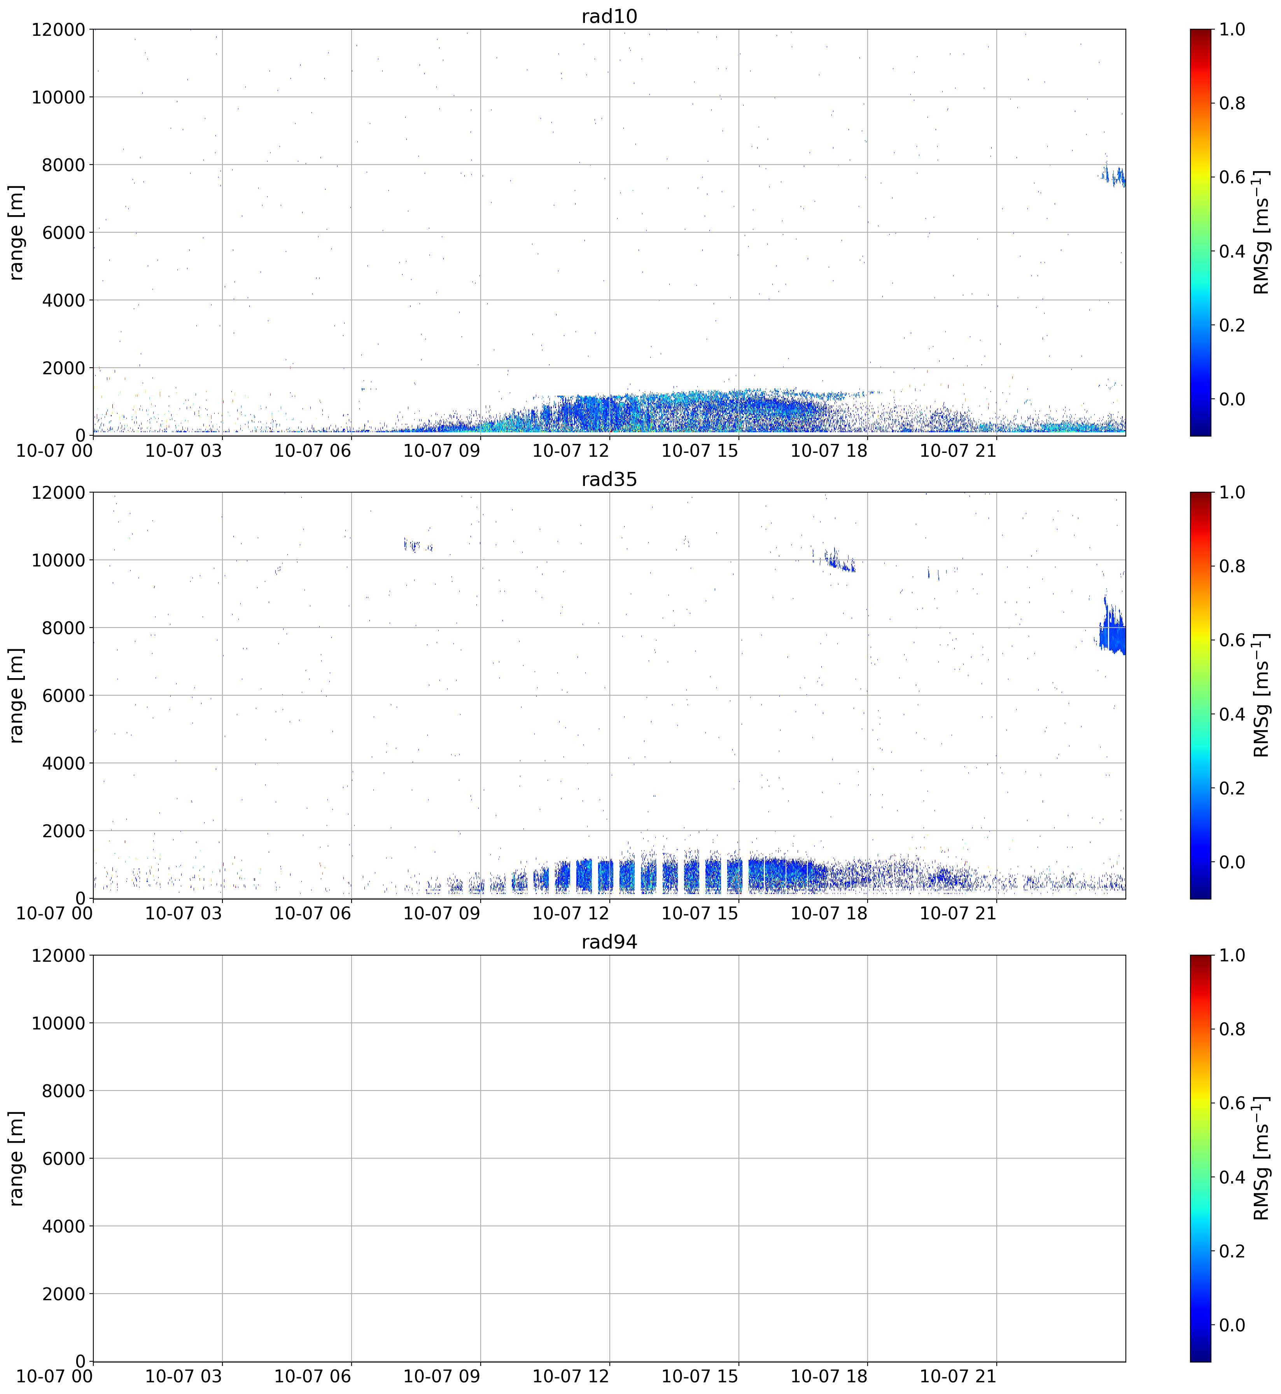Click the 8000 y-tick on rad10 plot
This screenshot has width=1281, height=1394.
tap(64, 164)
